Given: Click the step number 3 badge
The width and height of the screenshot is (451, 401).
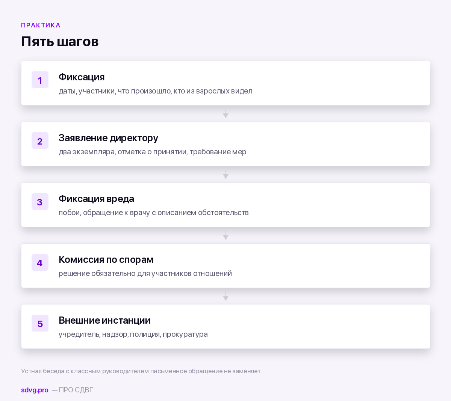Looking at the screenshot, I should pyautogui.click(x=40, y=202).
